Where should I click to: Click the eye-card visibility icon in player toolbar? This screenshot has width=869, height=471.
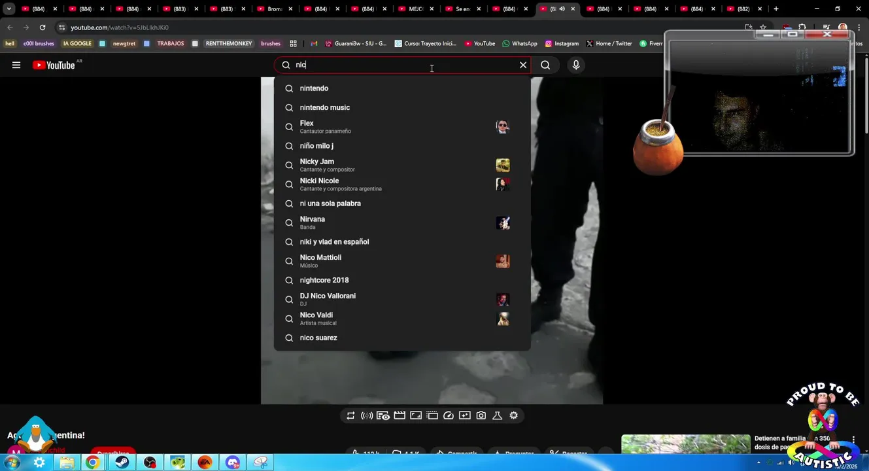[383, 415]
